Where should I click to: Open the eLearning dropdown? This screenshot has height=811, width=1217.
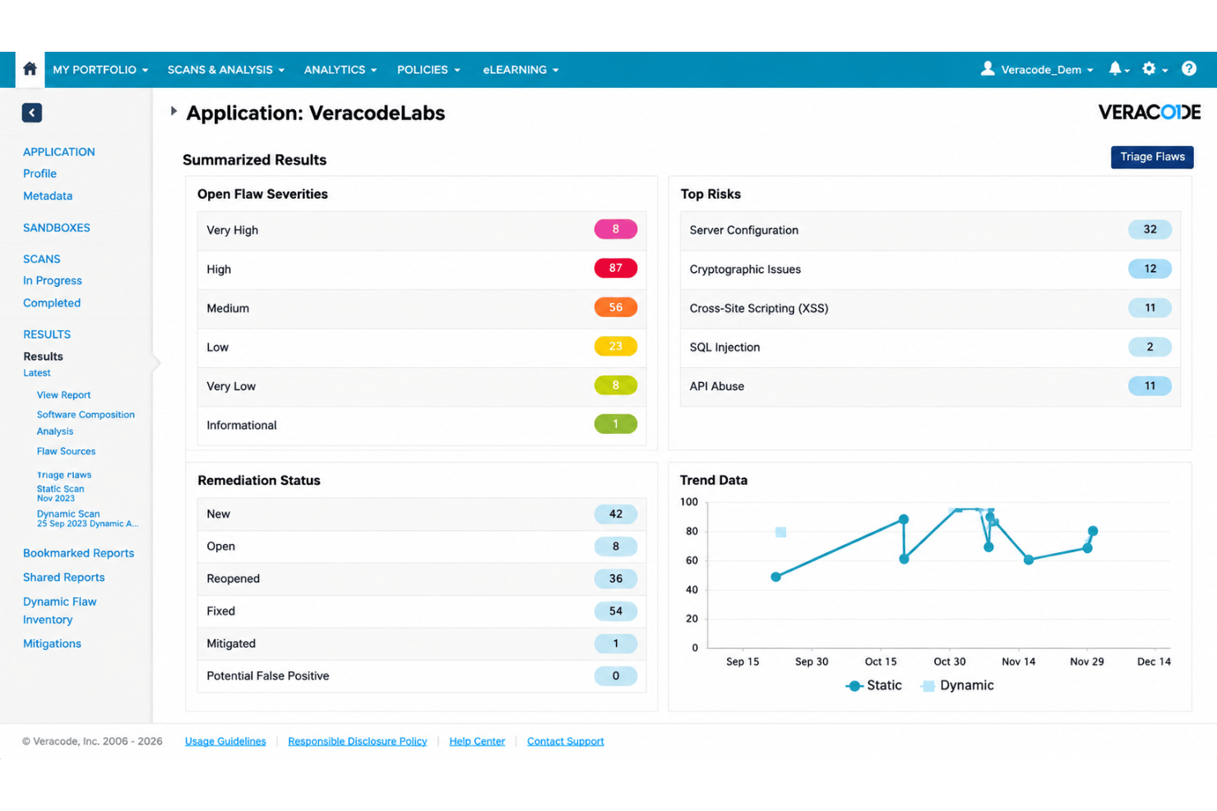(x=521, y=70)
